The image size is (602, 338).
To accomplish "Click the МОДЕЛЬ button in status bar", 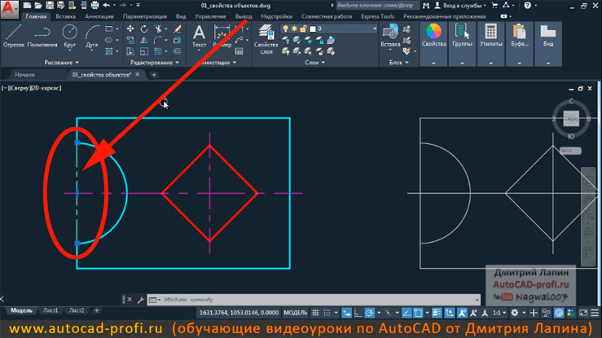I will pyautogui.click(x=295, y=313).
